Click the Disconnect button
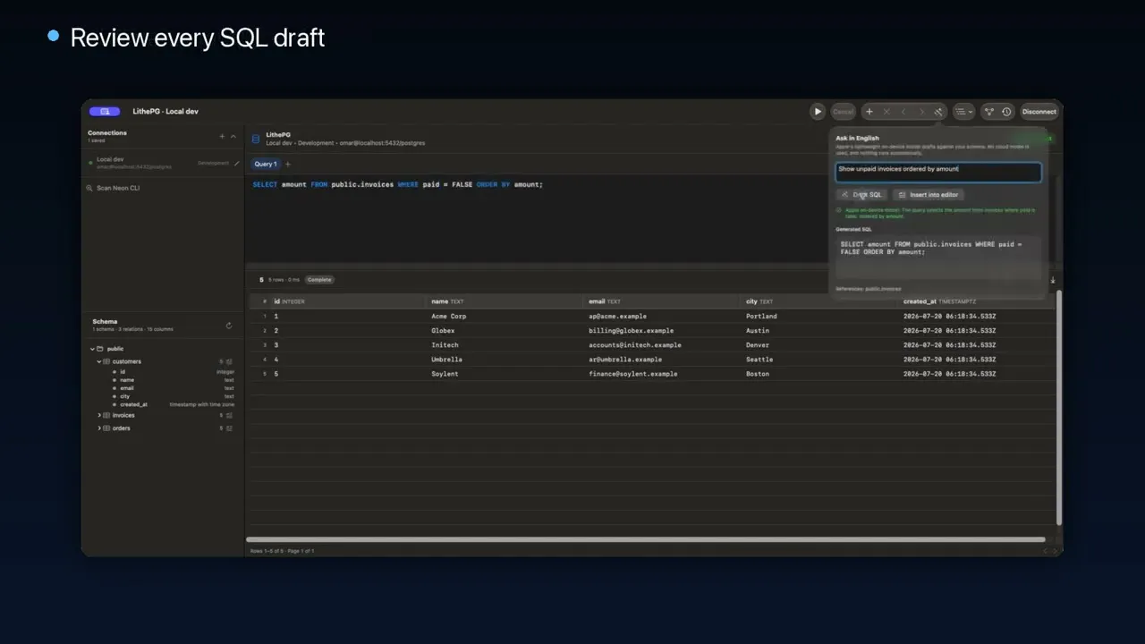 click(1039, 112)
